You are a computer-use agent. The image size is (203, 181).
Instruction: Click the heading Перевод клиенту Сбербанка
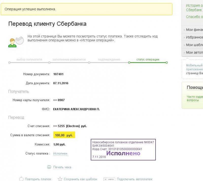pyautogui.click(x=47, y=24)
